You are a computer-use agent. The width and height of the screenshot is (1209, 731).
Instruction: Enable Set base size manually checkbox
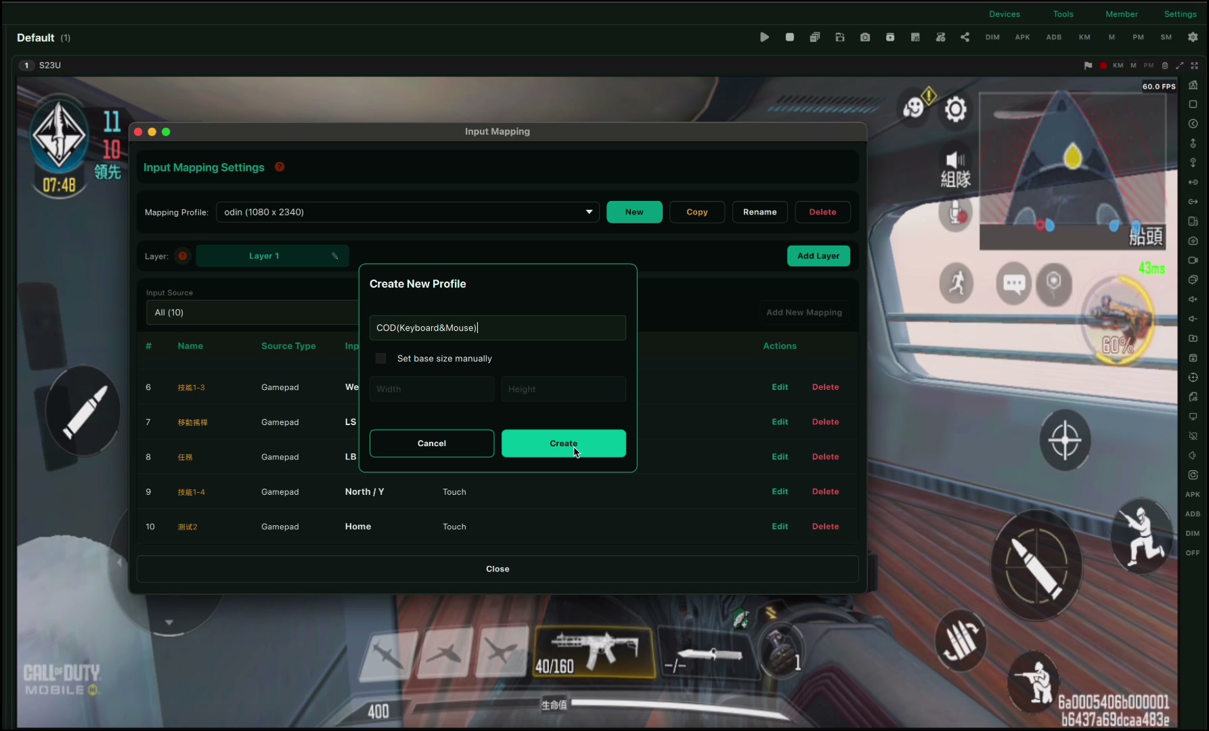click(x=381, y=359)
